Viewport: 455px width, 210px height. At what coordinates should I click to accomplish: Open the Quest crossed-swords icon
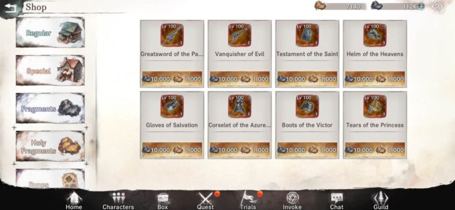[x=205, y=201]
